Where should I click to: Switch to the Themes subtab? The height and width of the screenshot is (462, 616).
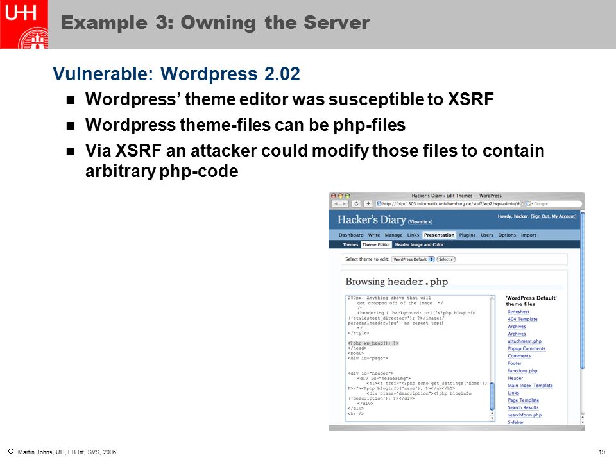click(x=350, y=244)
